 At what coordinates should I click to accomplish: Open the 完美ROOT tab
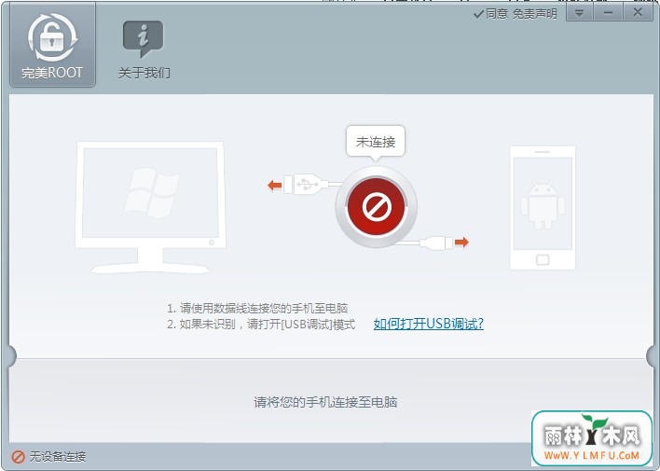point(52,45)
